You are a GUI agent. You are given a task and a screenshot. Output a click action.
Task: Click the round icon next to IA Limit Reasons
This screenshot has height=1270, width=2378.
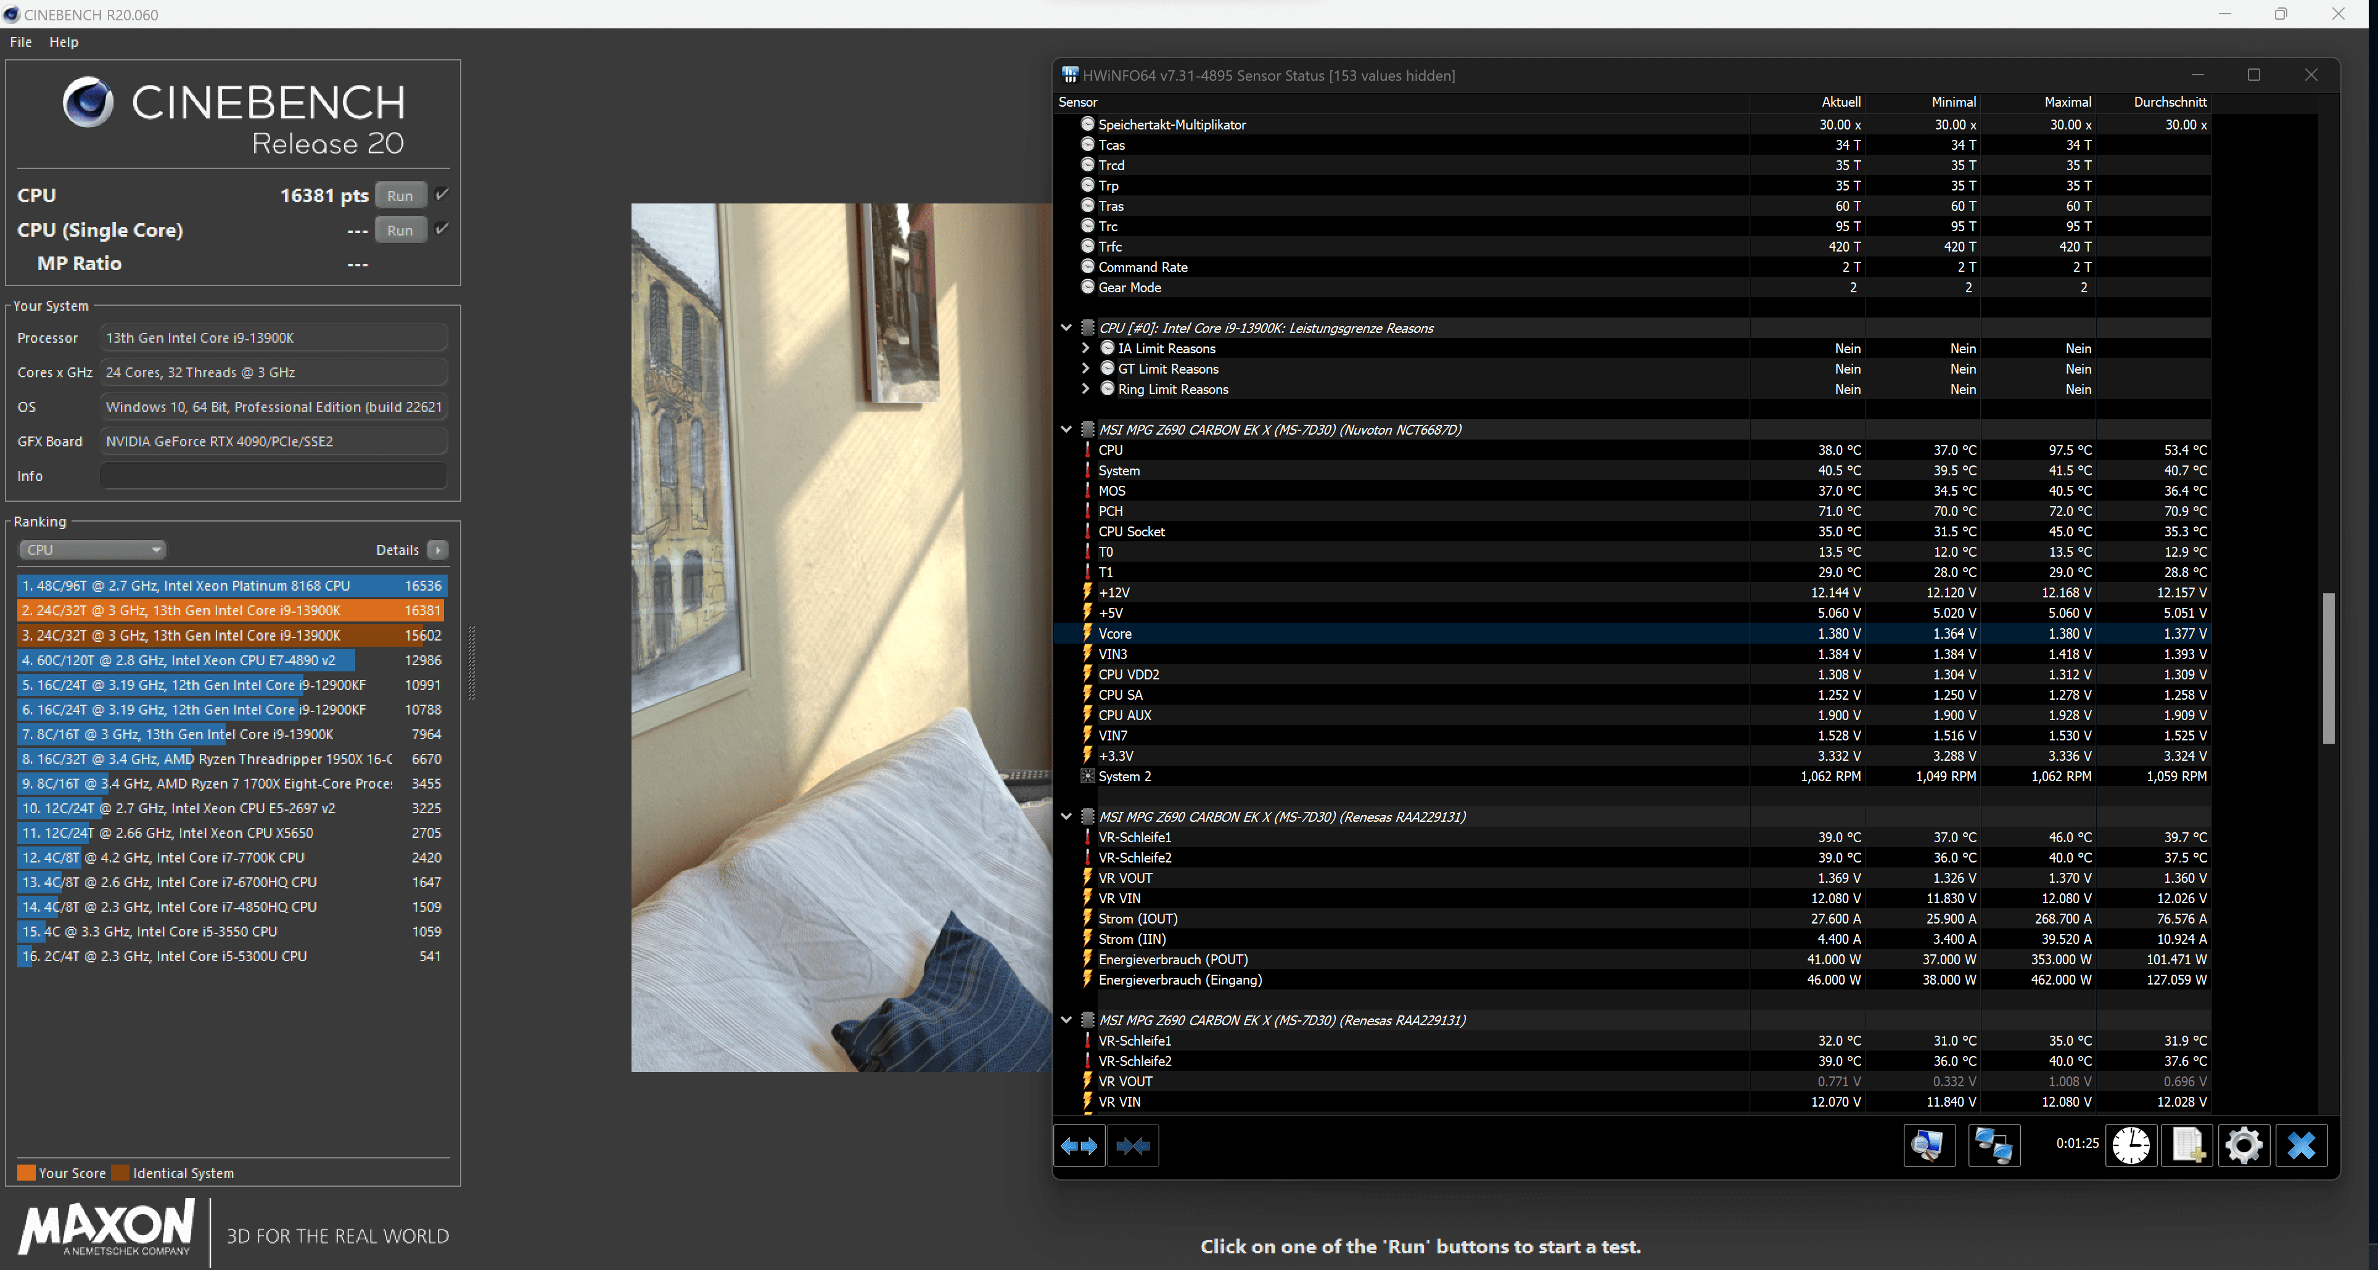coord(1108,348)
